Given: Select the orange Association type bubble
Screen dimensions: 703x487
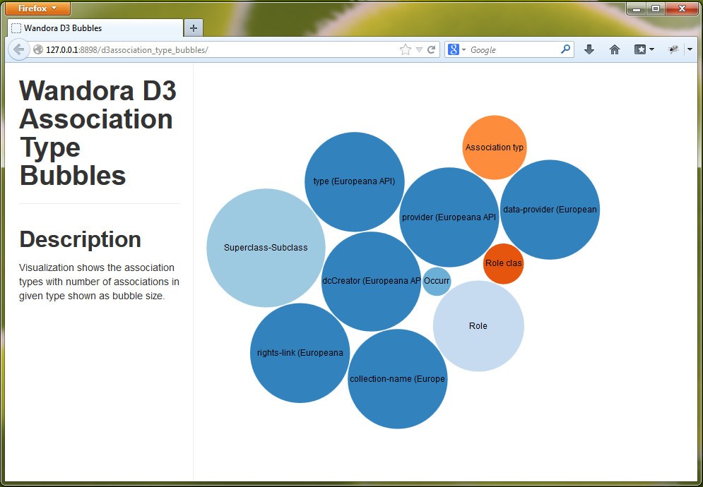Looking at the screenshot, I should coord(495,147).
